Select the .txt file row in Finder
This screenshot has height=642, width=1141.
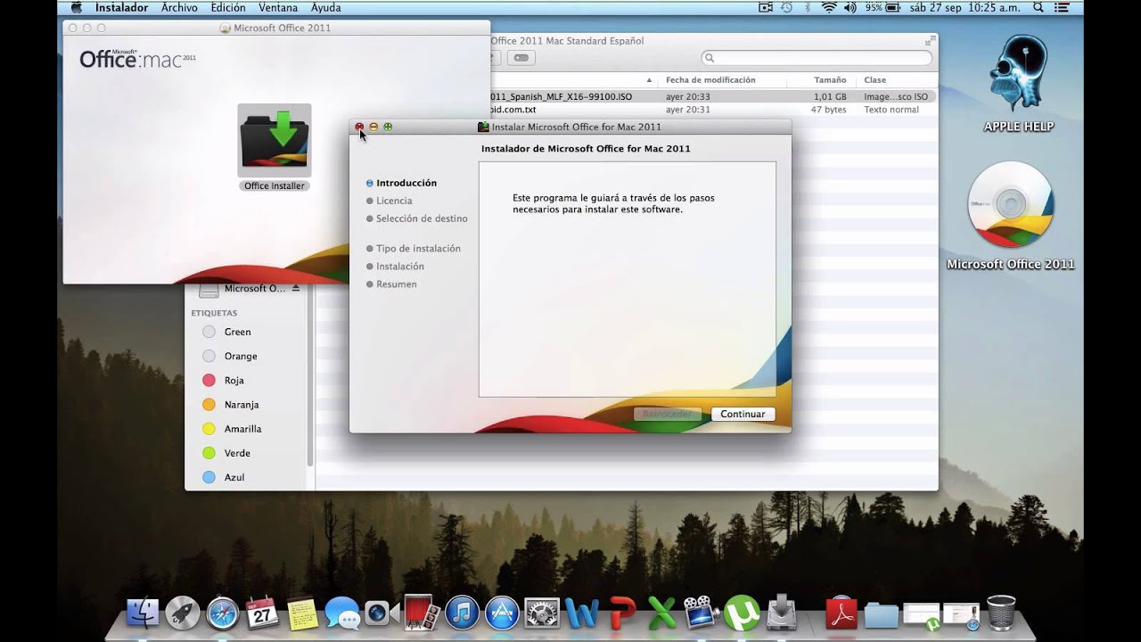point(713,110)
